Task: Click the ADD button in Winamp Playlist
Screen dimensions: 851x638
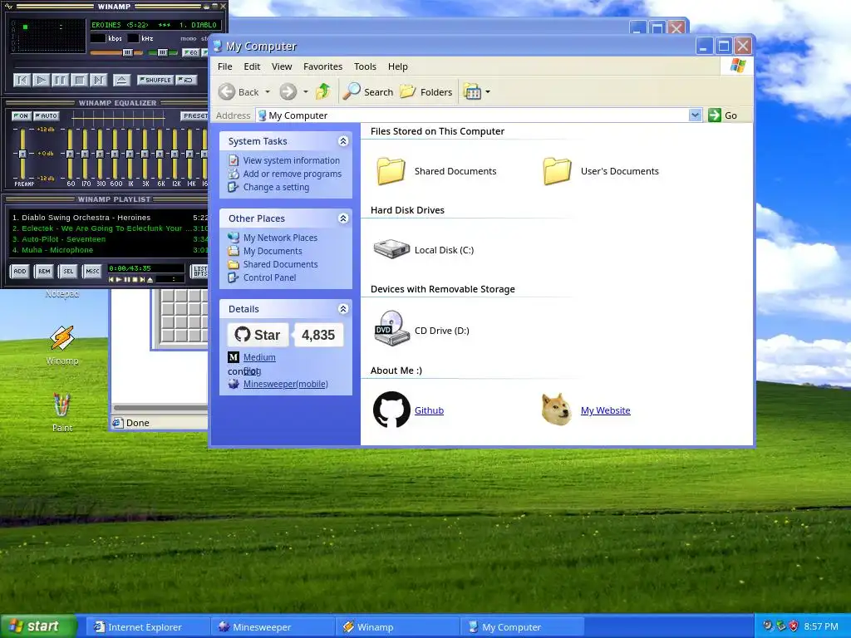Action: tap(20, 272)
